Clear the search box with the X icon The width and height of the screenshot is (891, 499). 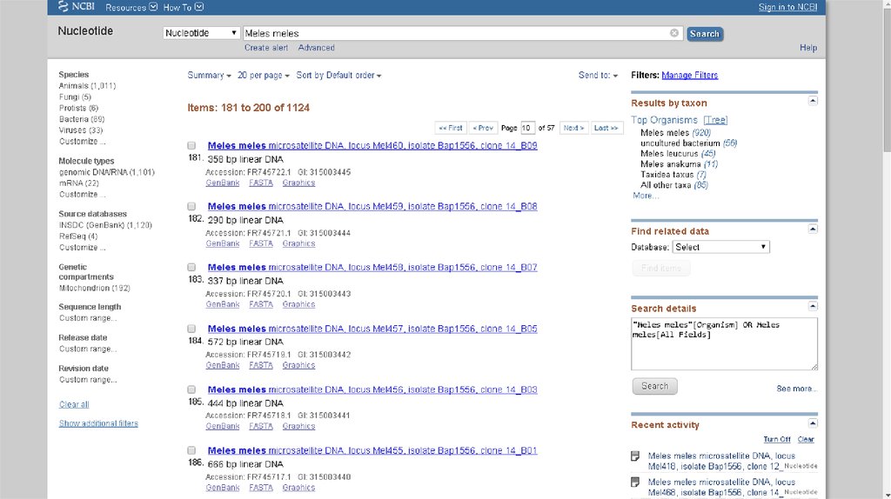click(x=674, y=33)
